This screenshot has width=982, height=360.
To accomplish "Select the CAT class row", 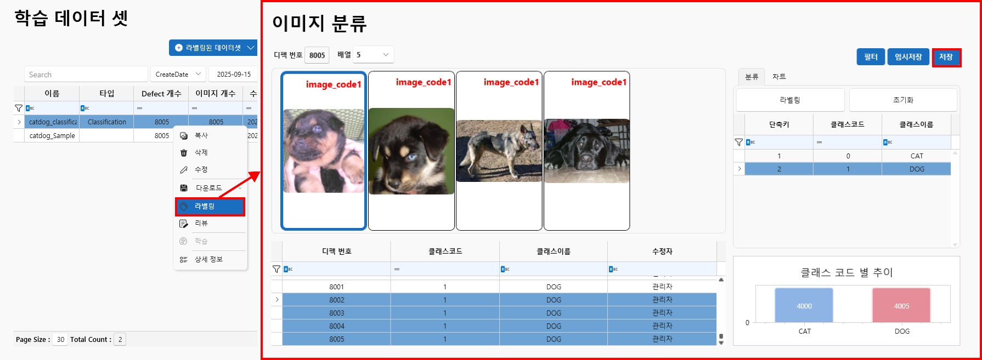I will coord(842,156).
